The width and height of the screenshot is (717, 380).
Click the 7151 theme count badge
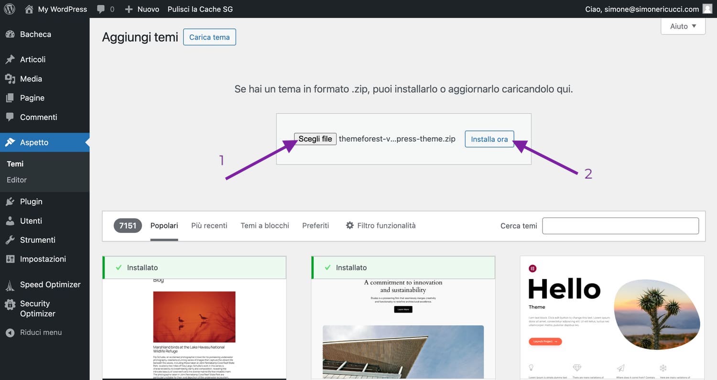pyautogui.click(x=128, y=226)
